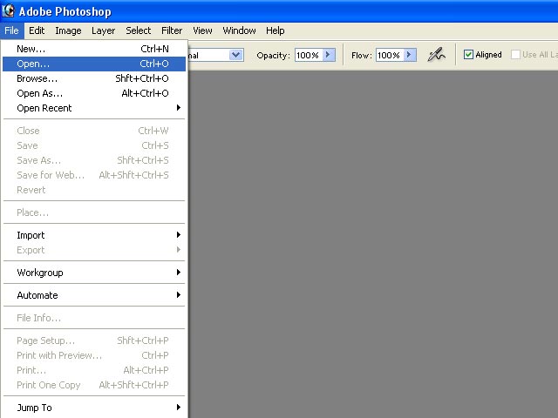The width and height of the screenshot is (558, 418).
Task: Open the Layer menu
Action: (103, 30)
